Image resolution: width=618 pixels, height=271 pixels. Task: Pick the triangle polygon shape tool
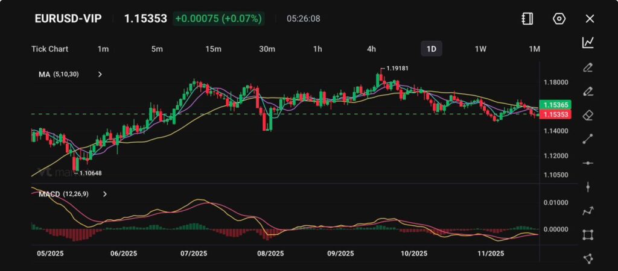pos(588,258)
